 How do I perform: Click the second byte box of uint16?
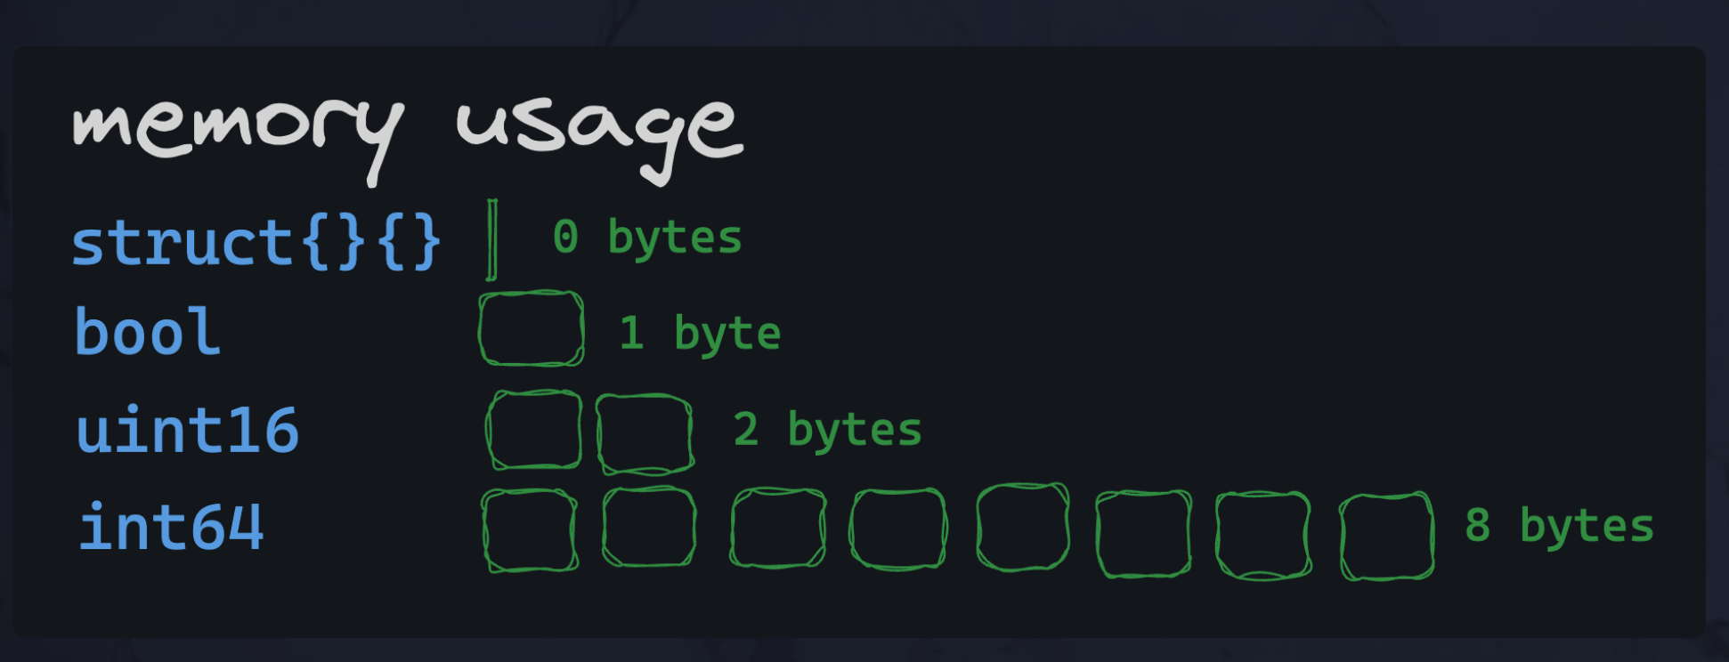(645, 433)
